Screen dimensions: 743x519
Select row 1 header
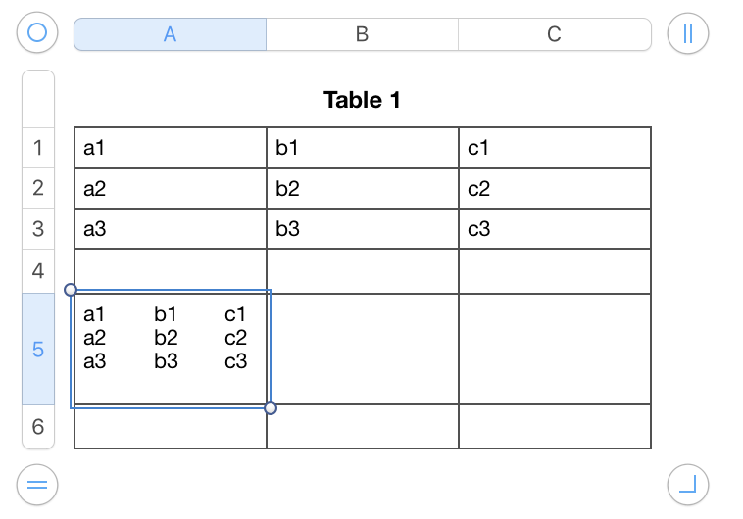(38, 148)
